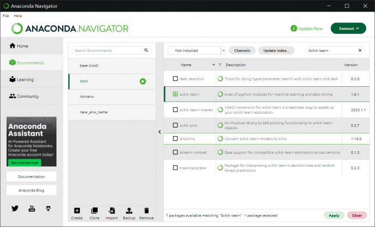Screen dimensions: 375x227
Task: Collapse the environments panel with the chevron
Action: (160, 132)
